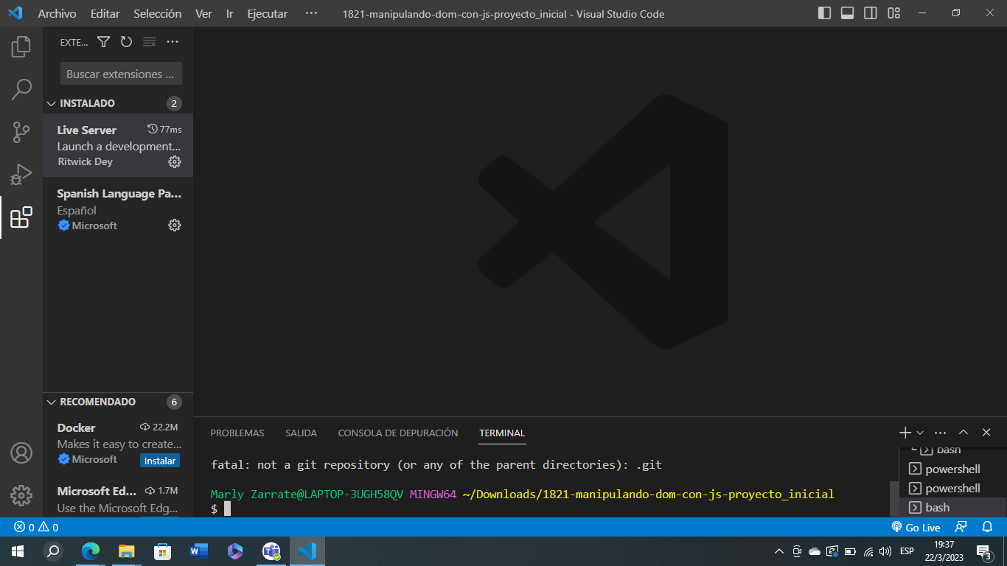The height and width of the screenshot is (566, 1007).
Task: Show hidden system tray icons
Action: [x=779, y=551]
